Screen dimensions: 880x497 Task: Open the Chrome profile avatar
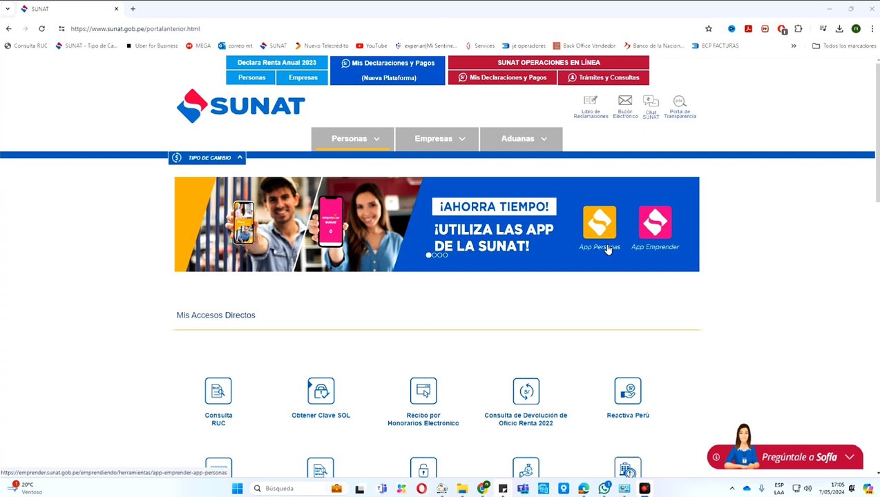pos(856,28)
